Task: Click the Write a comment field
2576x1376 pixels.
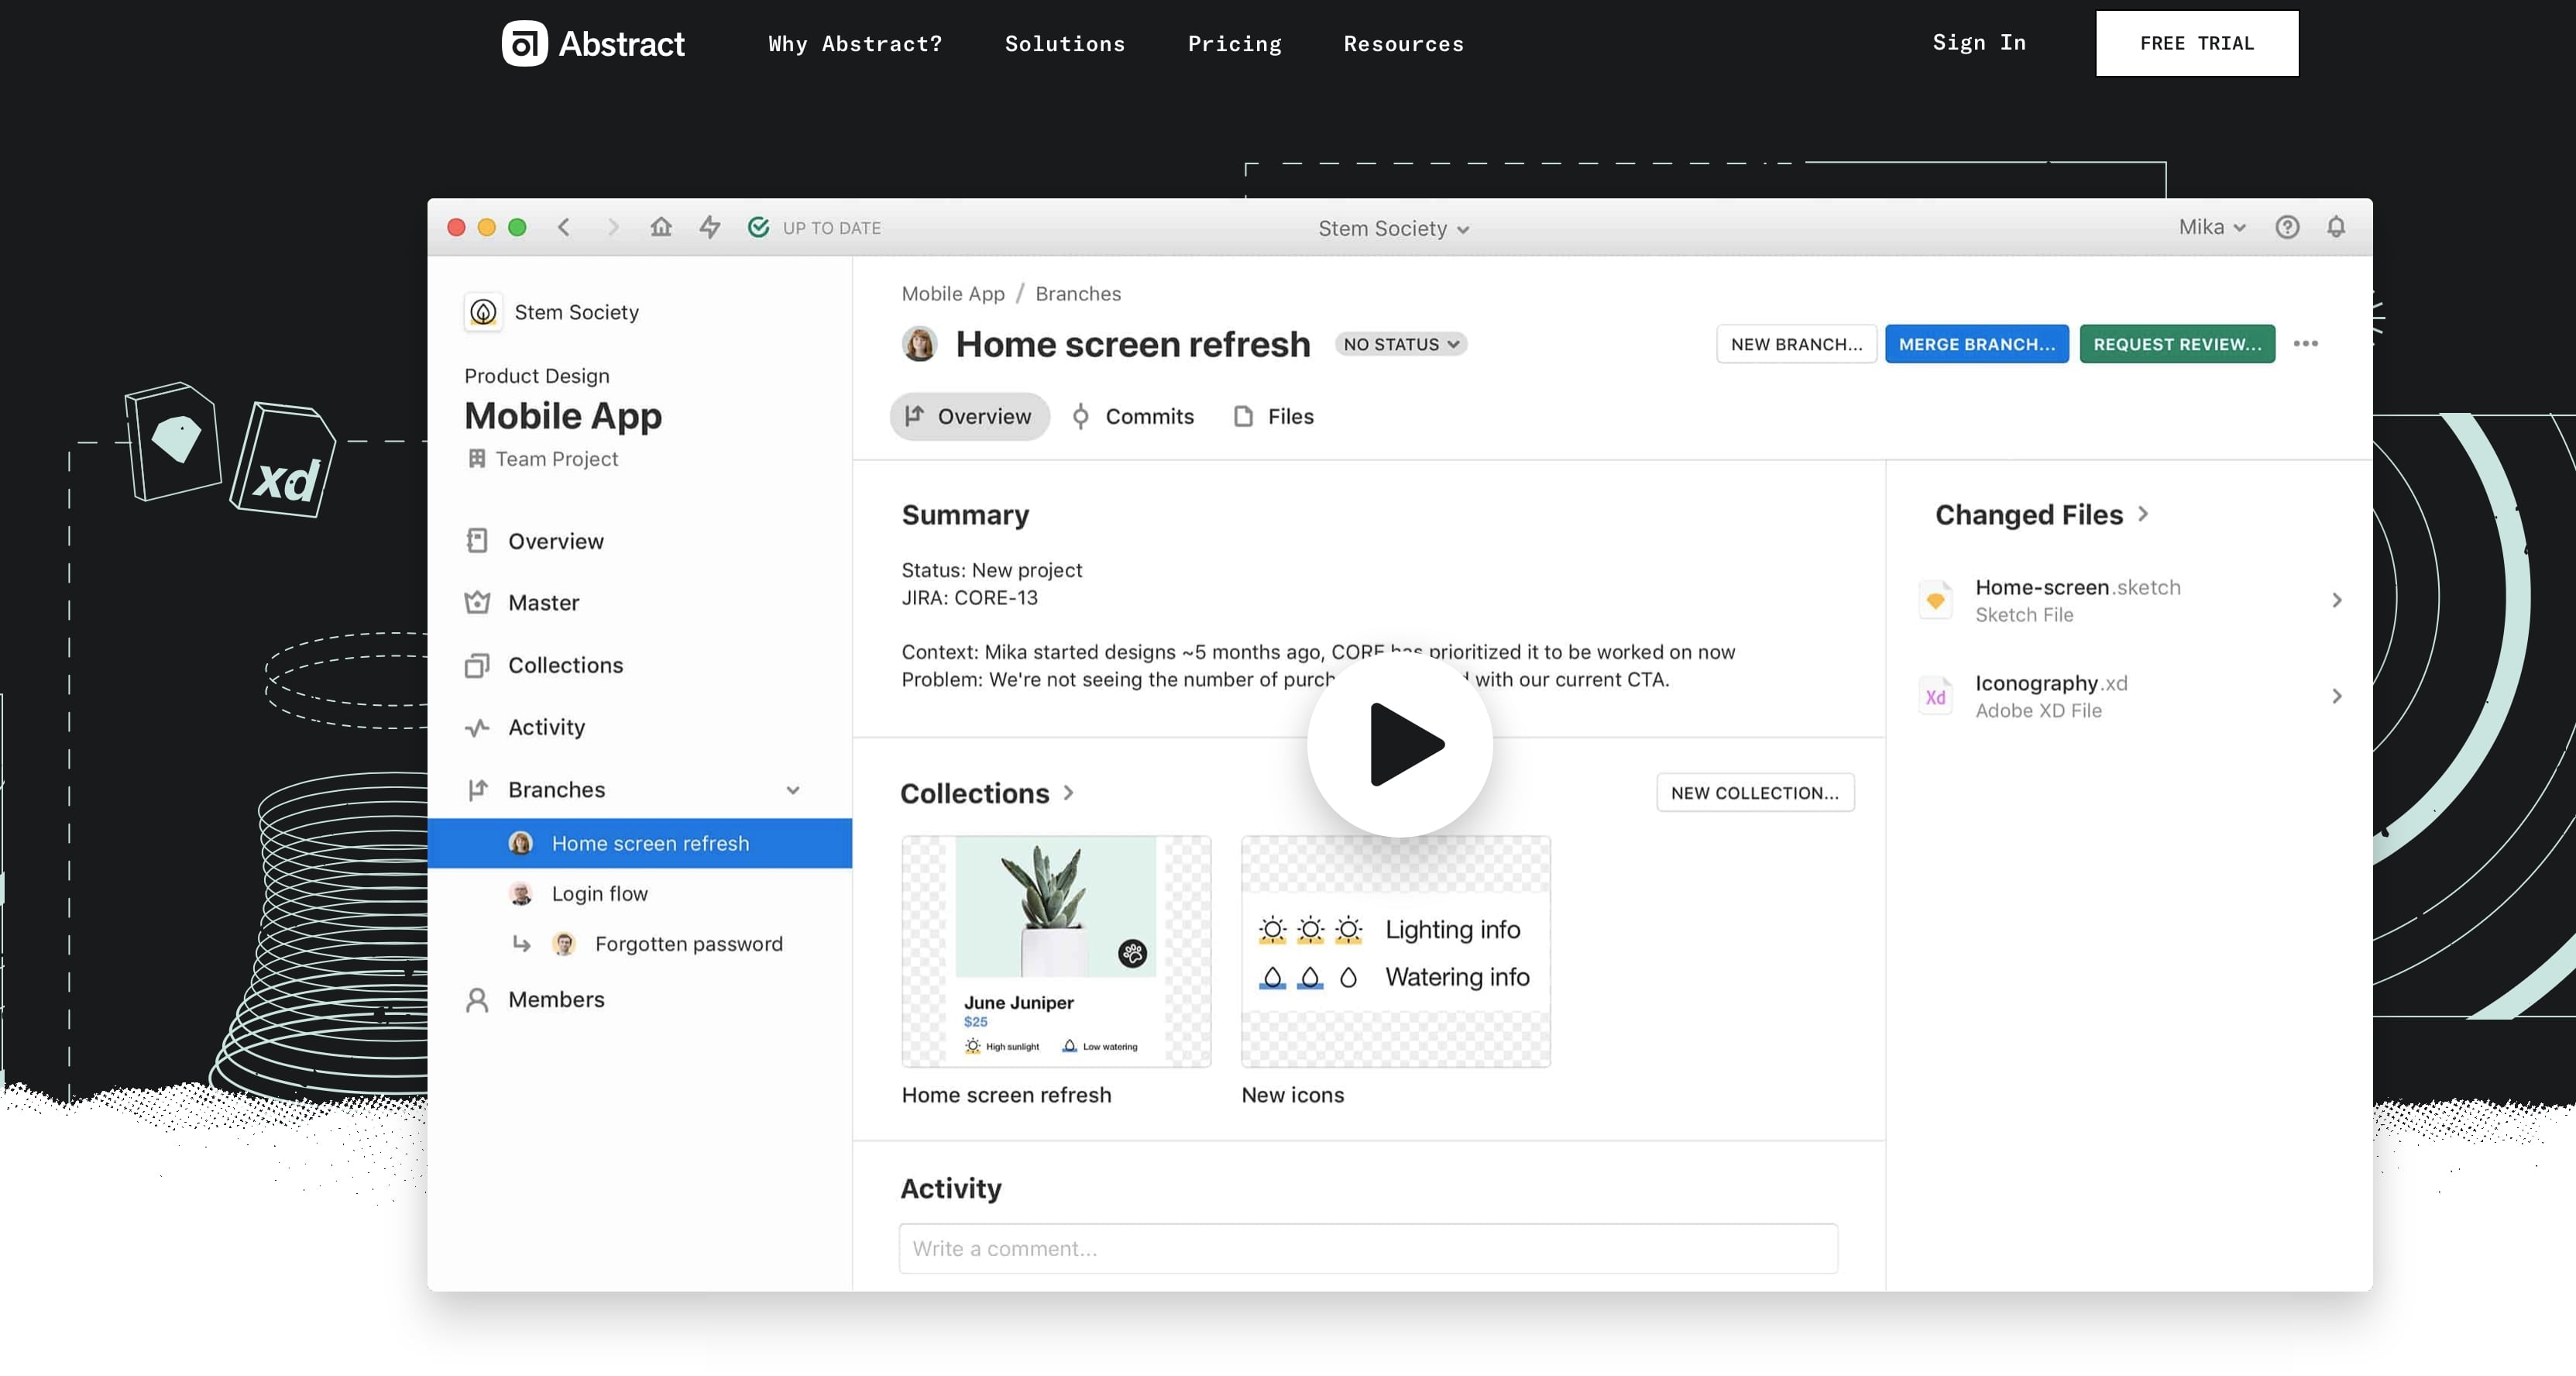Action: [1368, 1248]
